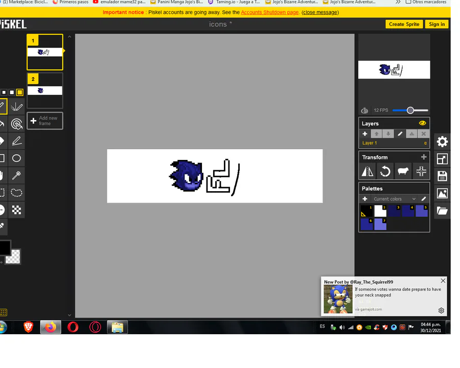Open the Panini Manga Jojo's bookmark

177,2
